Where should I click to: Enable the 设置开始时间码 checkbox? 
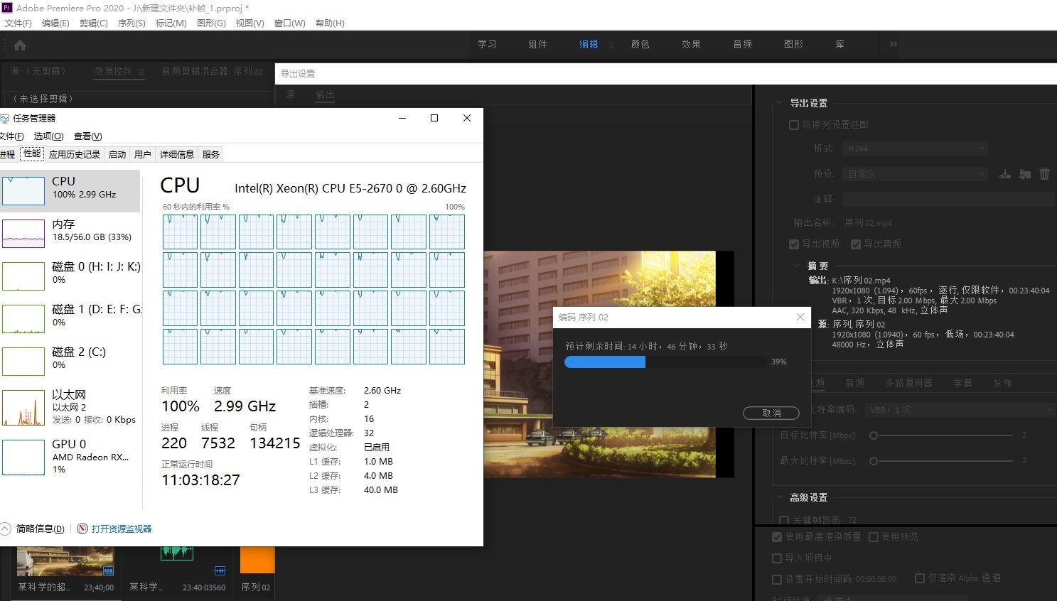777,580
